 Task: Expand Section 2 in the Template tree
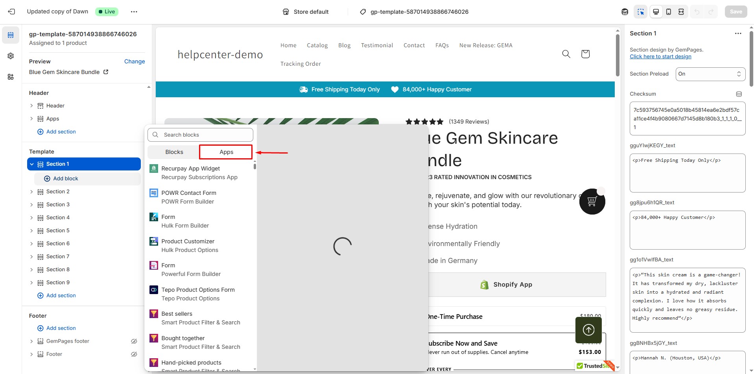32,191
